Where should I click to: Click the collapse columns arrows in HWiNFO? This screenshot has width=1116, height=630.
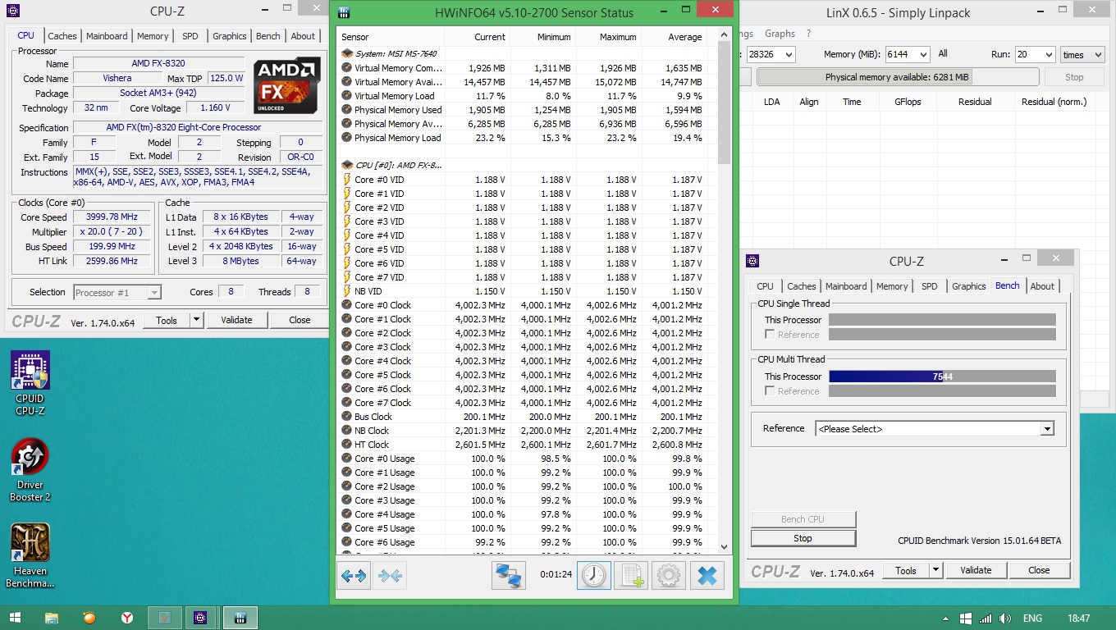390,576
